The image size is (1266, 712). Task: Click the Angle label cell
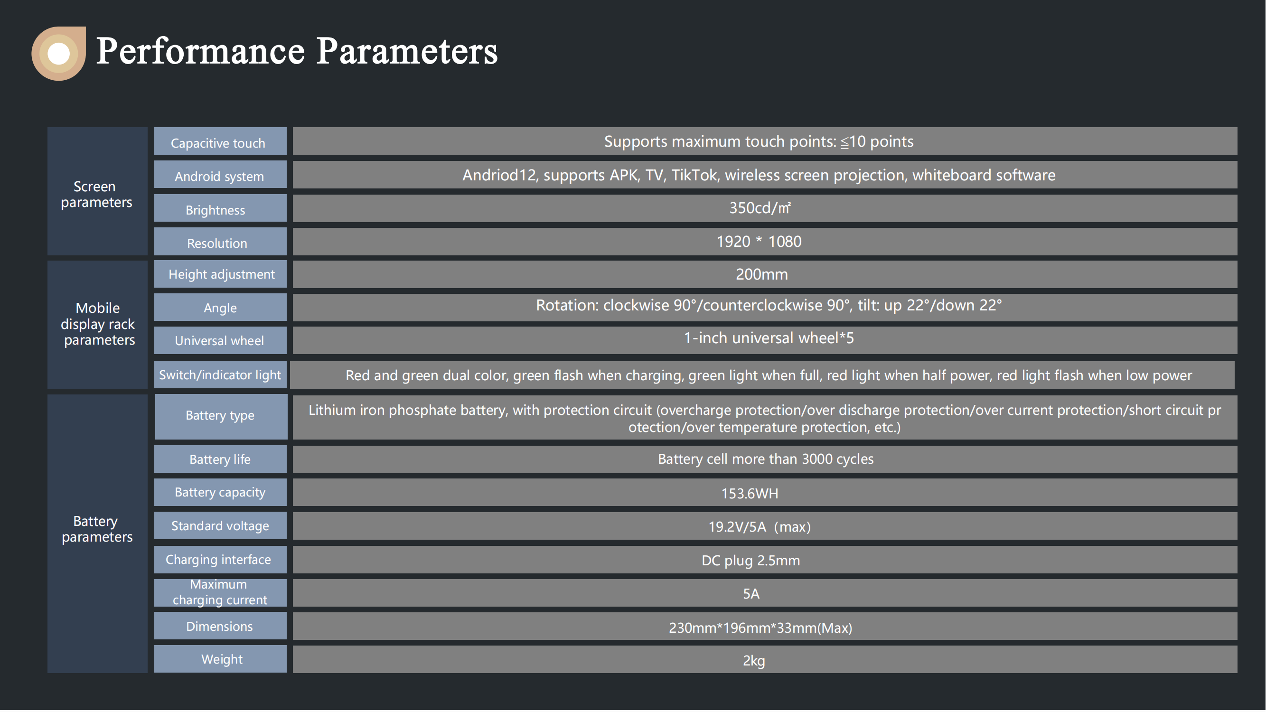pyautogui.click(x=220, y=308)
